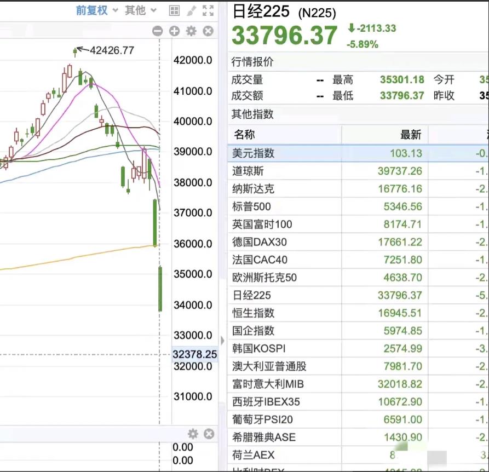Click the grid chart layout icon
Screen dimensions: 489x472
[174, 10]
